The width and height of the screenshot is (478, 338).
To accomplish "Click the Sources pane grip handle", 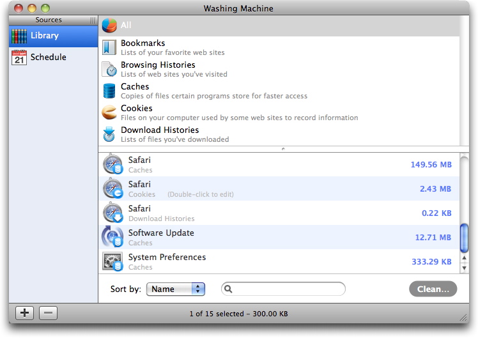I will (93, 20).
